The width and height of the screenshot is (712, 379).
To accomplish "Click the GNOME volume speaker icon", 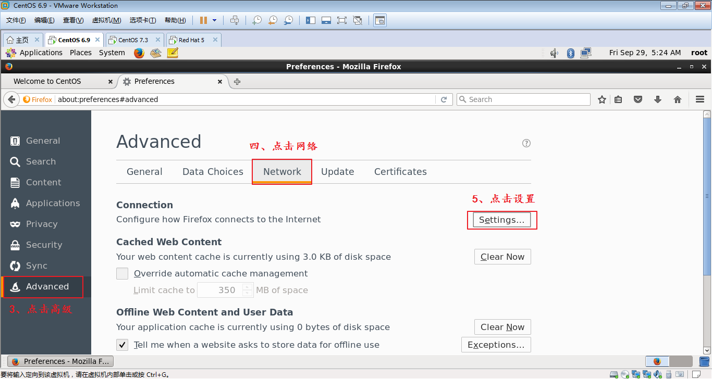I will point(554,53).
